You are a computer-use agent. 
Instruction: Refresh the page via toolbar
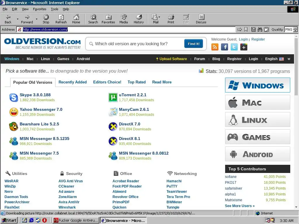tap(61, 19)
